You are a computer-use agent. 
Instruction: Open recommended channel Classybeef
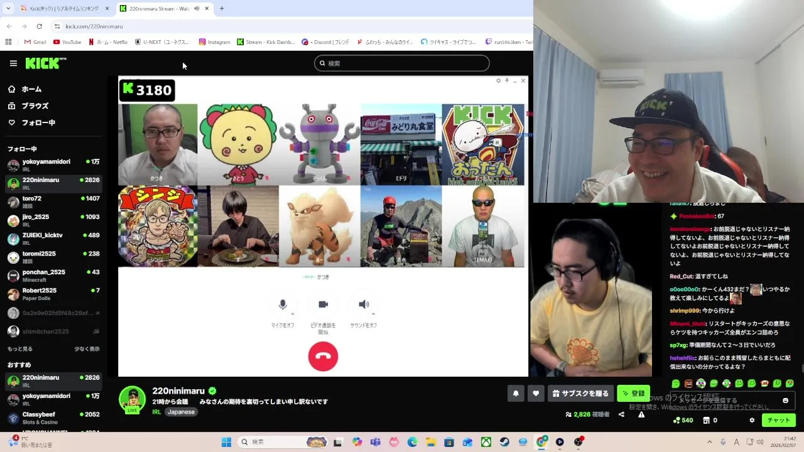coord(53,418)
